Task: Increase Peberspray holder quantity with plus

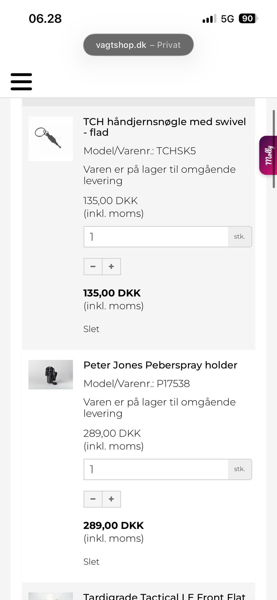Action: click(x=111, y=499)
